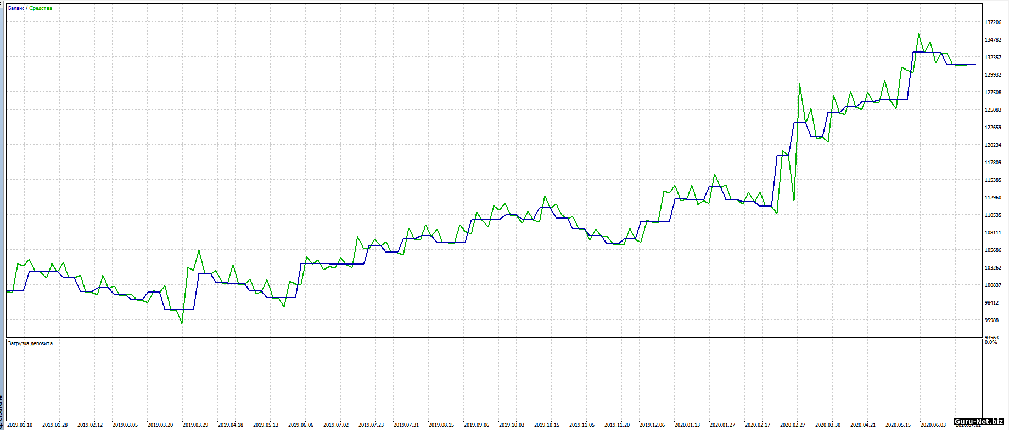Click the Средства legend label
Image resolution: width=1009 pixels, height=430 pixels.
[41, 8]
